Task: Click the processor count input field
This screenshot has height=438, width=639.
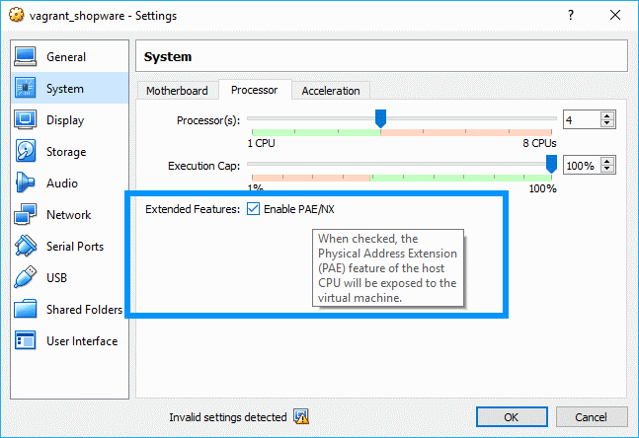Action: (x=581, y=119)
